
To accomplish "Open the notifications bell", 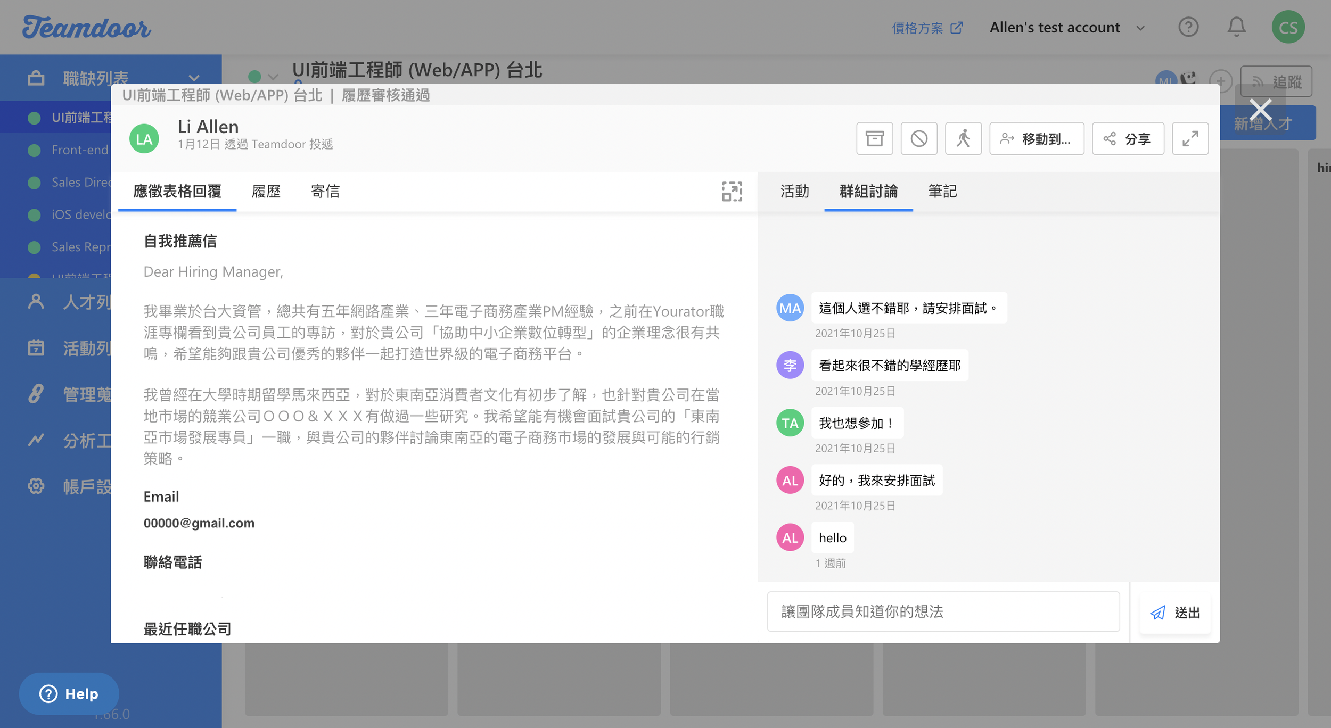I will click(x=1236, y=27).
